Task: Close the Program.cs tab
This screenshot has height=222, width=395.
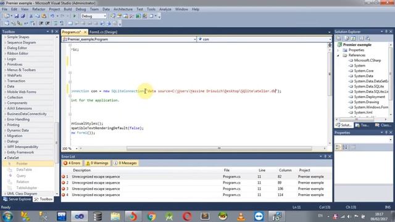Action: pyautogui.click(x=85, y=32)
